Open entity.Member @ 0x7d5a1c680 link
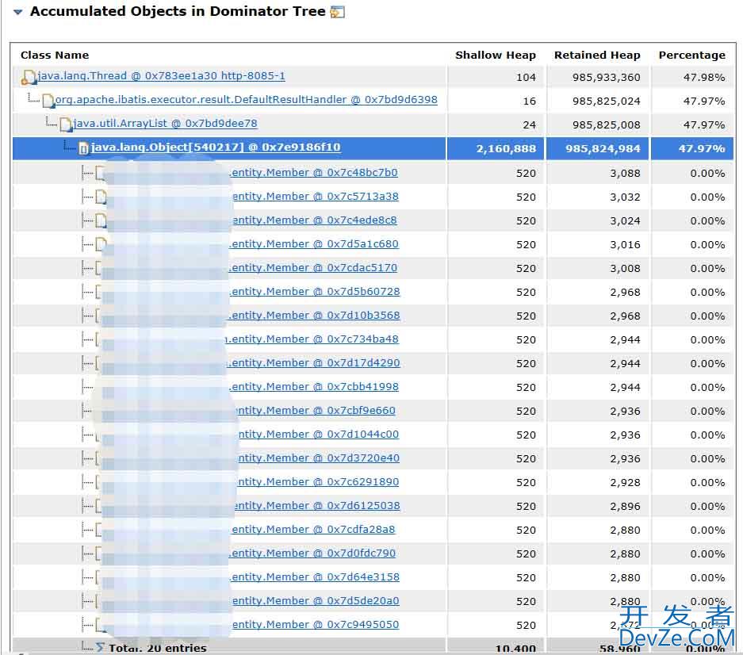Screen dimensions: 743x655 pos(314,243)
